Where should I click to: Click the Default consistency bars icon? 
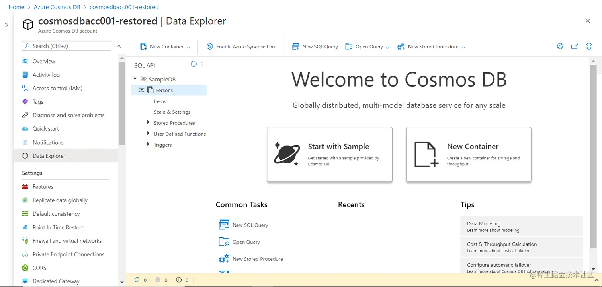pos(25,214)
